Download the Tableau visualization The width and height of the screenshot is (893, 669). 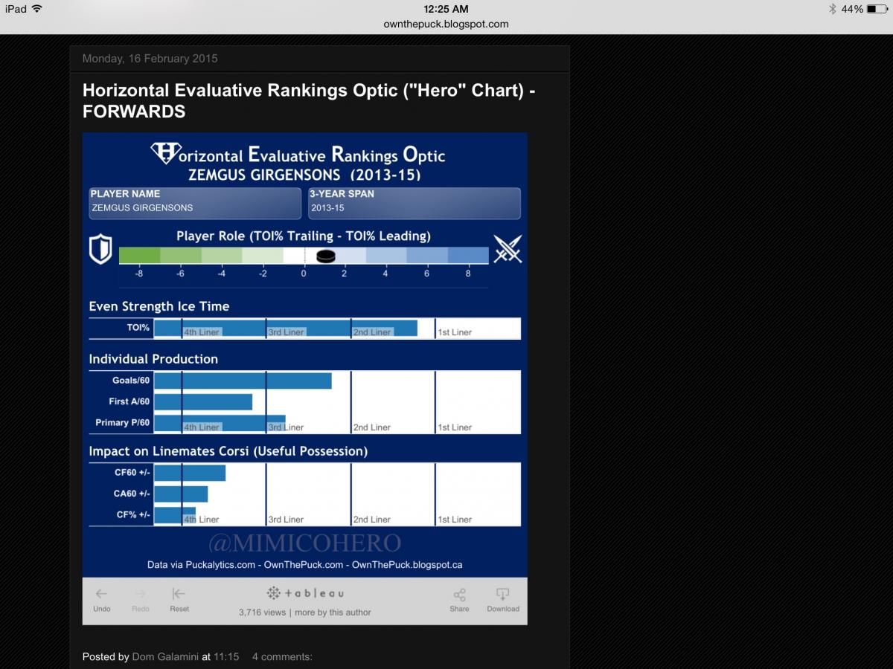pyautogui.click(x=503, y=595)
